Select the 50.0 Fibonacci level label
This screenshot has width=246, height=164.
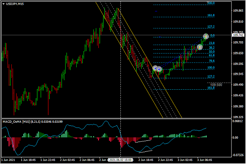coord(212,52)
